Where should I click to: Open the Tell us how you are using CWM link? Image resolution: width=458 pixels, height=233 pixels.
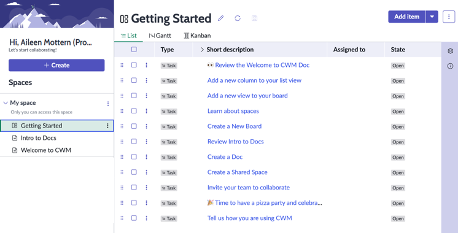tap(249, 218)
